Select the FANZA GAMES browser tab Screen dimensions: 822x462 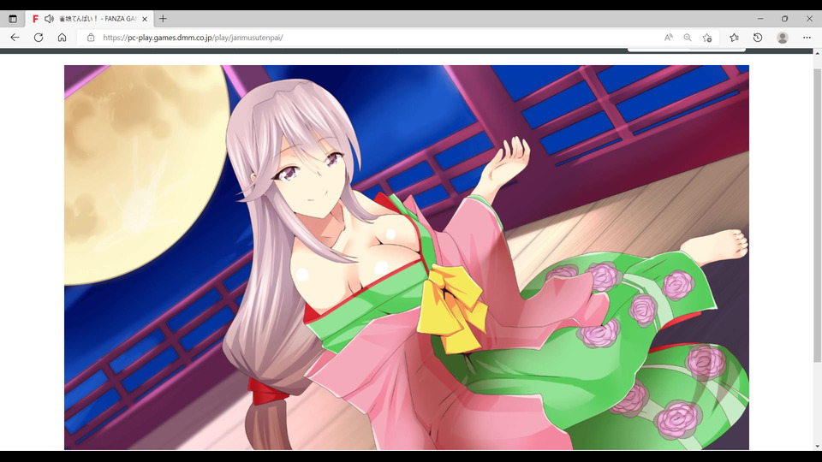tap(90, 19)
